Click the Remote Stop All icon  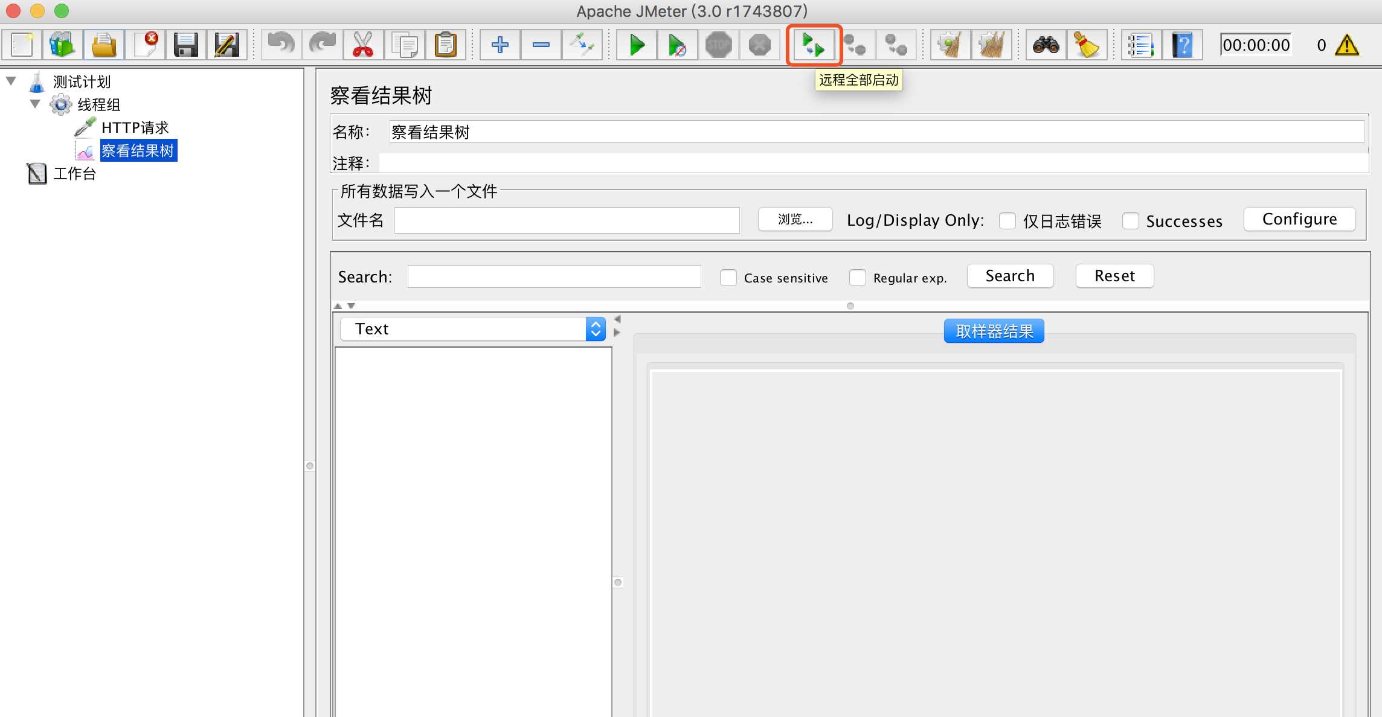coord(855,45)
